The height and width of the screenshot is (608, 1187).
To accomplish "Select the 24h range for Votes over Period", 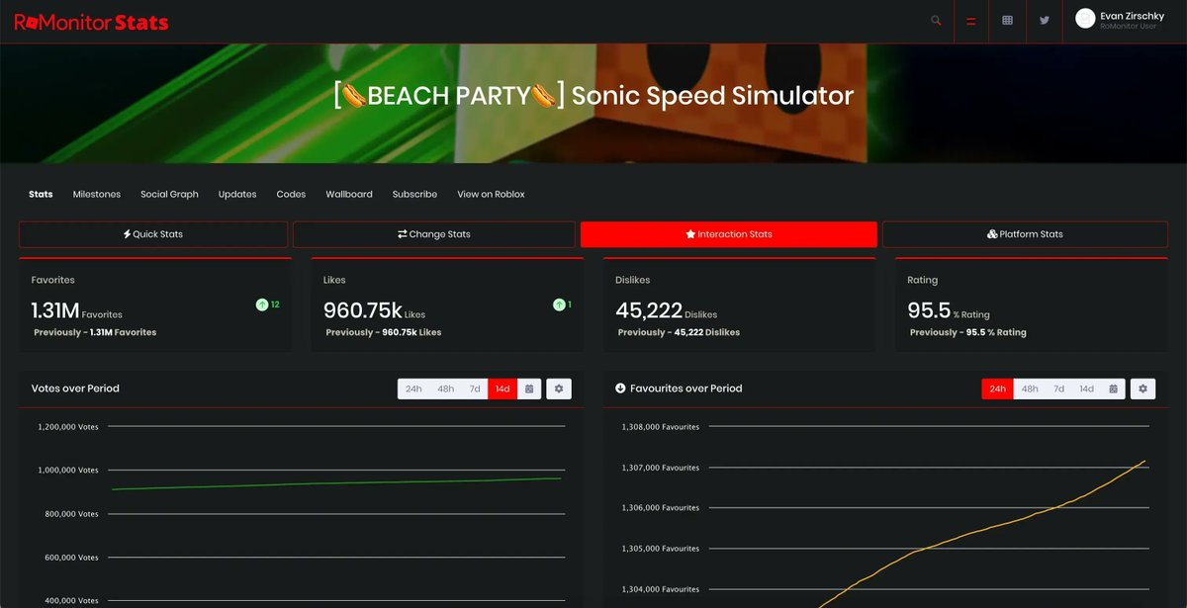I will point(413,389).
